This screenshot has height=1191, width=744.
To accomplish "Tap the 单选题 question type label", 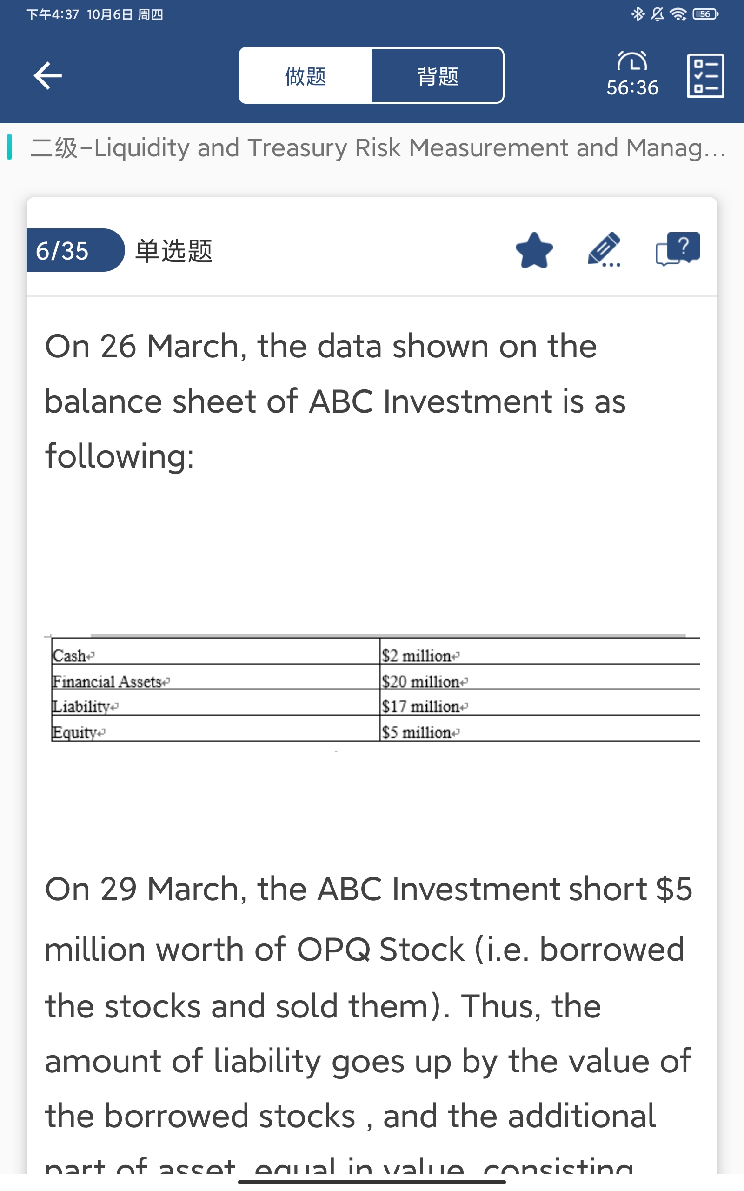I will tap(174, 251).
